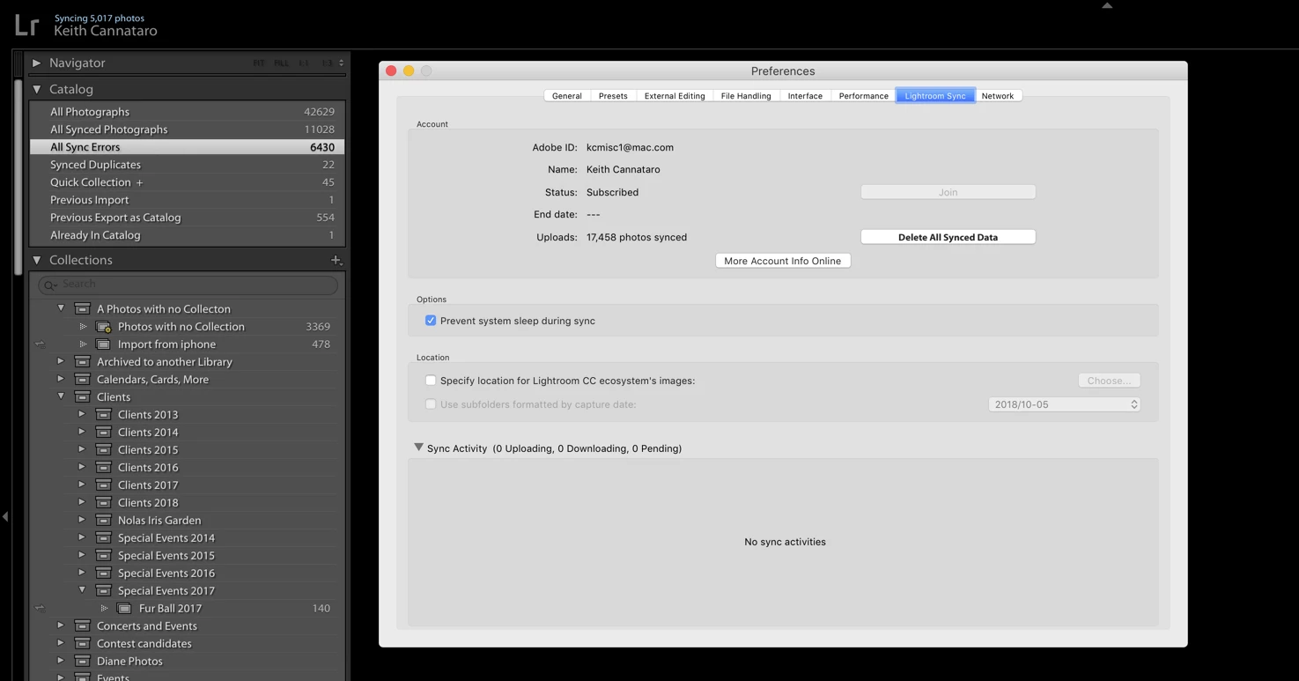Click the Quick Collection plus marker
Screen dimensions: 1299x681
(139, 182)
